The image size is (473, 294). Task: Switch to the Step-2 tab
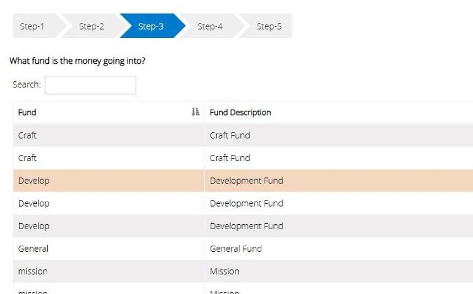coord(91,26)
